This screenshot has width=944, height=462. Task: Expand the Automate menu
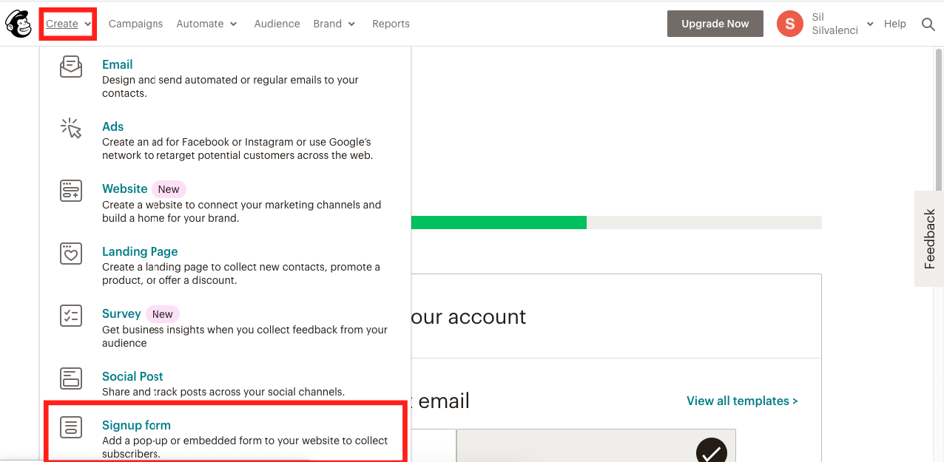click(206, 24)
